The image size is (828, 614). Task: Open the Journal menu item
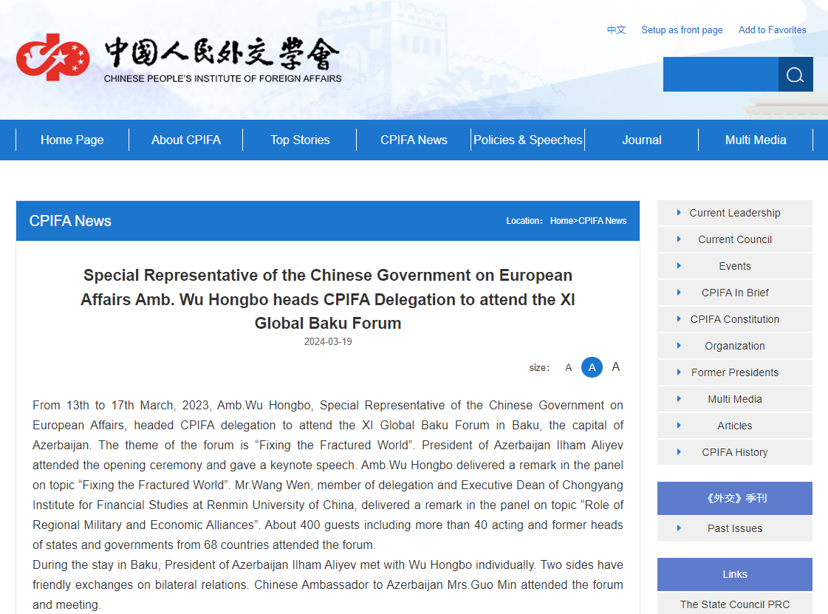[642, 140]
